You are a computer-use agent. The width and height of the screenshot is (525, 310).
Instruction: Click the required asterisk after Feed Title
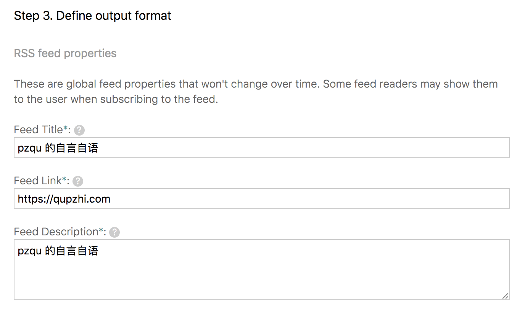[x=65, y=129]
